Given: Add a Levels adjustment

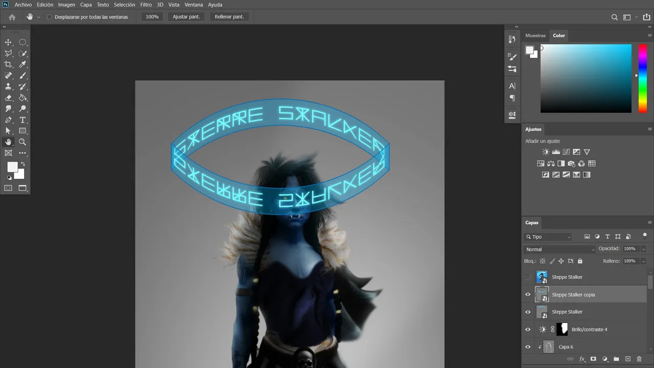Looking at the screenshot, I should coord(556,152).
